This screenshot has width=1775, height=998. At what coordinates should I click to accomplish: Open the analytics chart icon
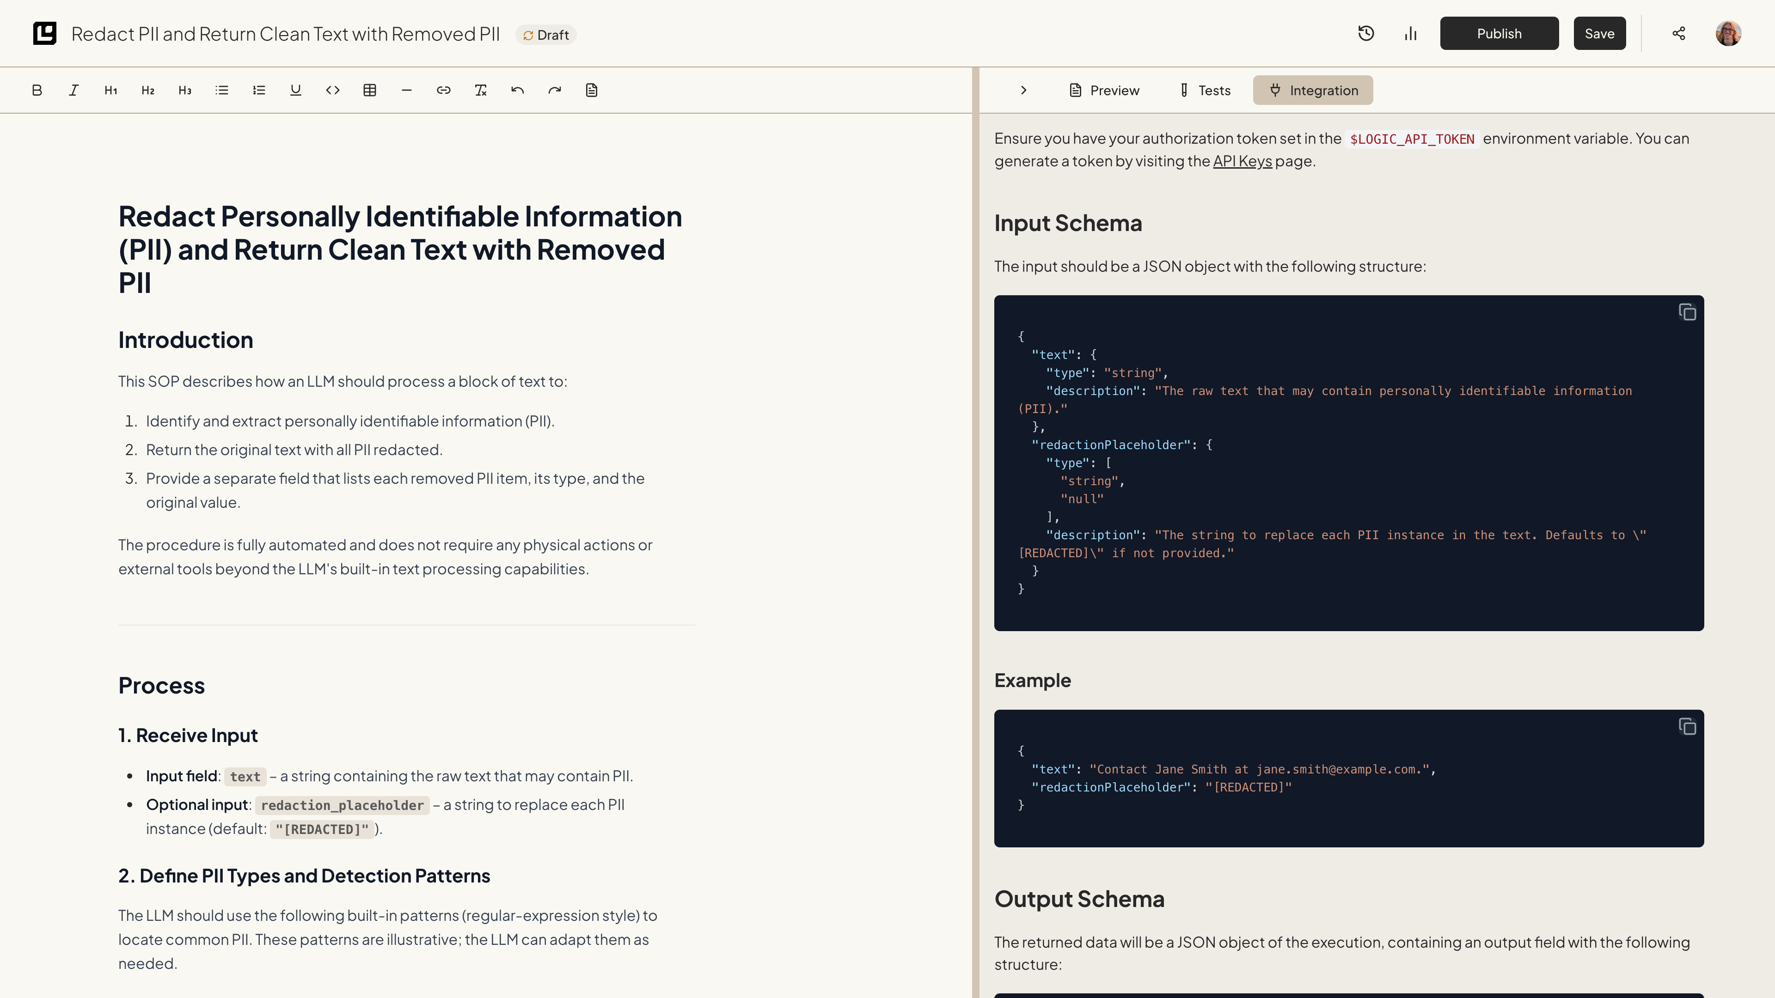pyautogui.click(x=1410, y=34)
